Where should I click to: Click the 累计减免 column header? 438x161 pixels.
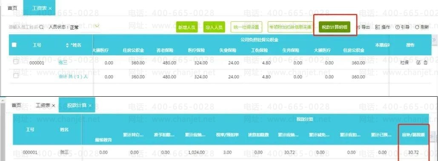pyautogui.click(x=319, y=135)
